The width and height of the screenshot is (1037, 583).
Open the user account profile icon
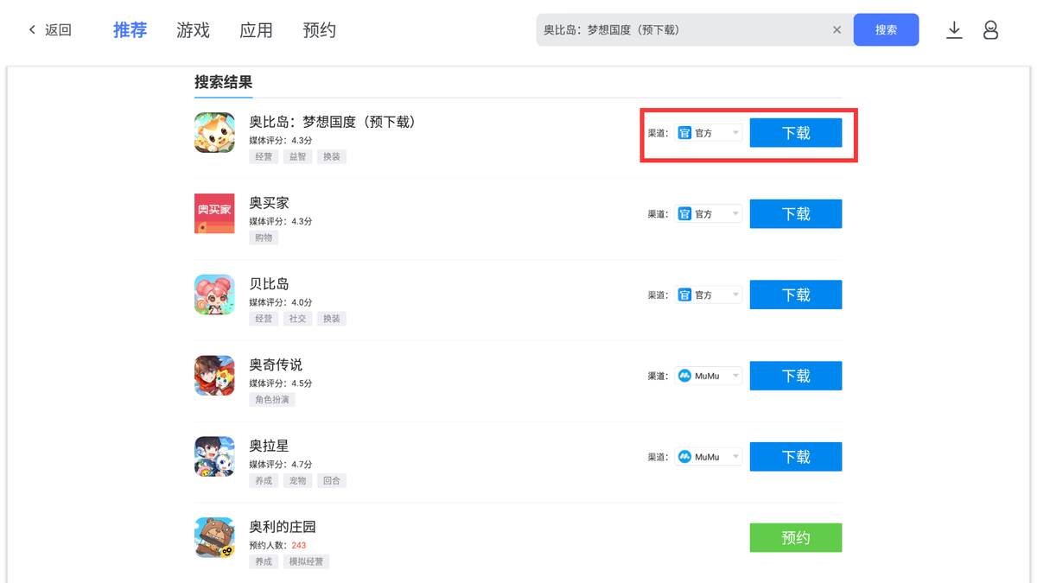click(990, 30)
